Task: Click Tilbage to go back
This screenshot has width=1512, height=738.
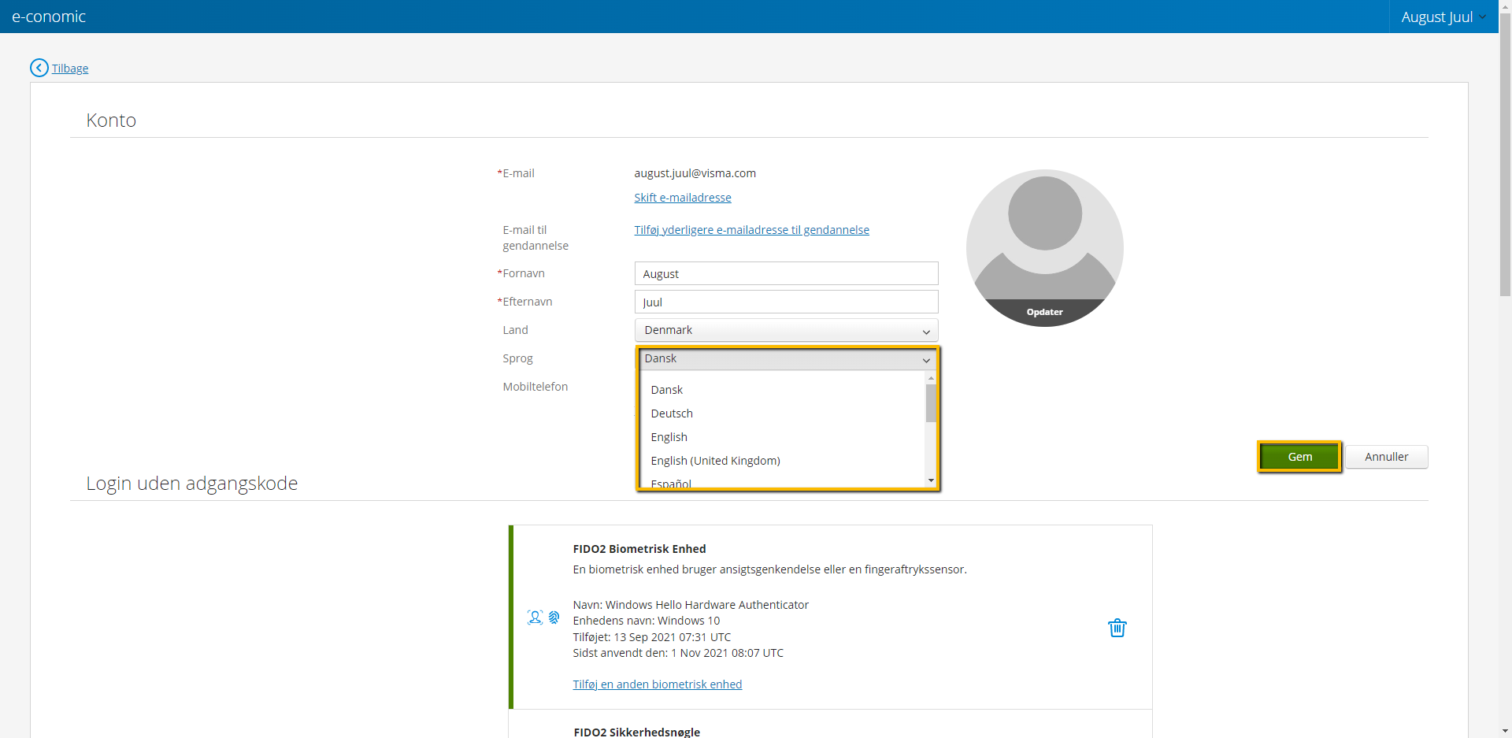Action: click(69, 68)
